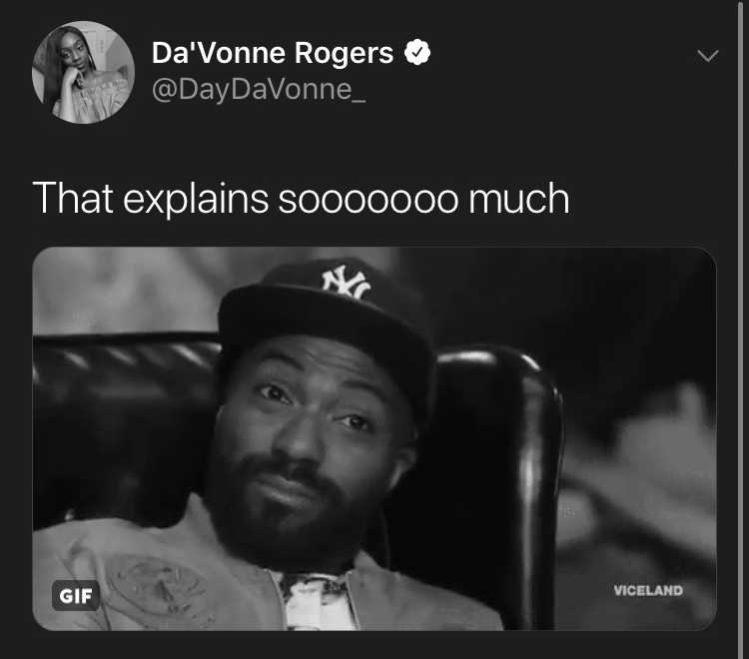Open the Da'Vonne Rogers display name link
The height and width of the screenshot is (659, 749).
coord(273,53)
